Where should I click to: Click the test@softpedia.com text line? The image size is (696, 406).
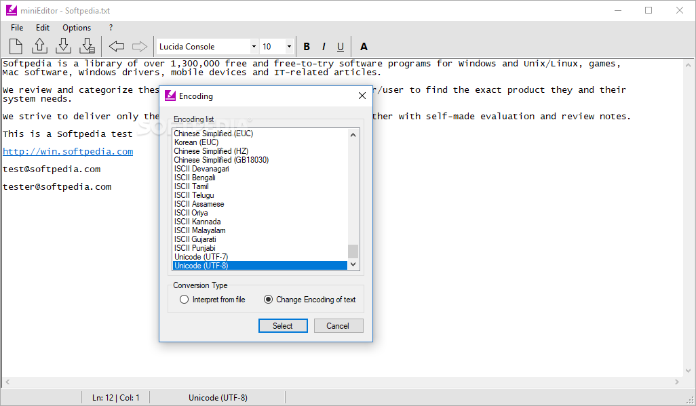pyautogui.click(x=52, y=169)
